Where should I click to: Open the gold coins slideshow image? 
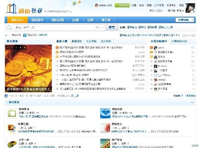point(28,68)
